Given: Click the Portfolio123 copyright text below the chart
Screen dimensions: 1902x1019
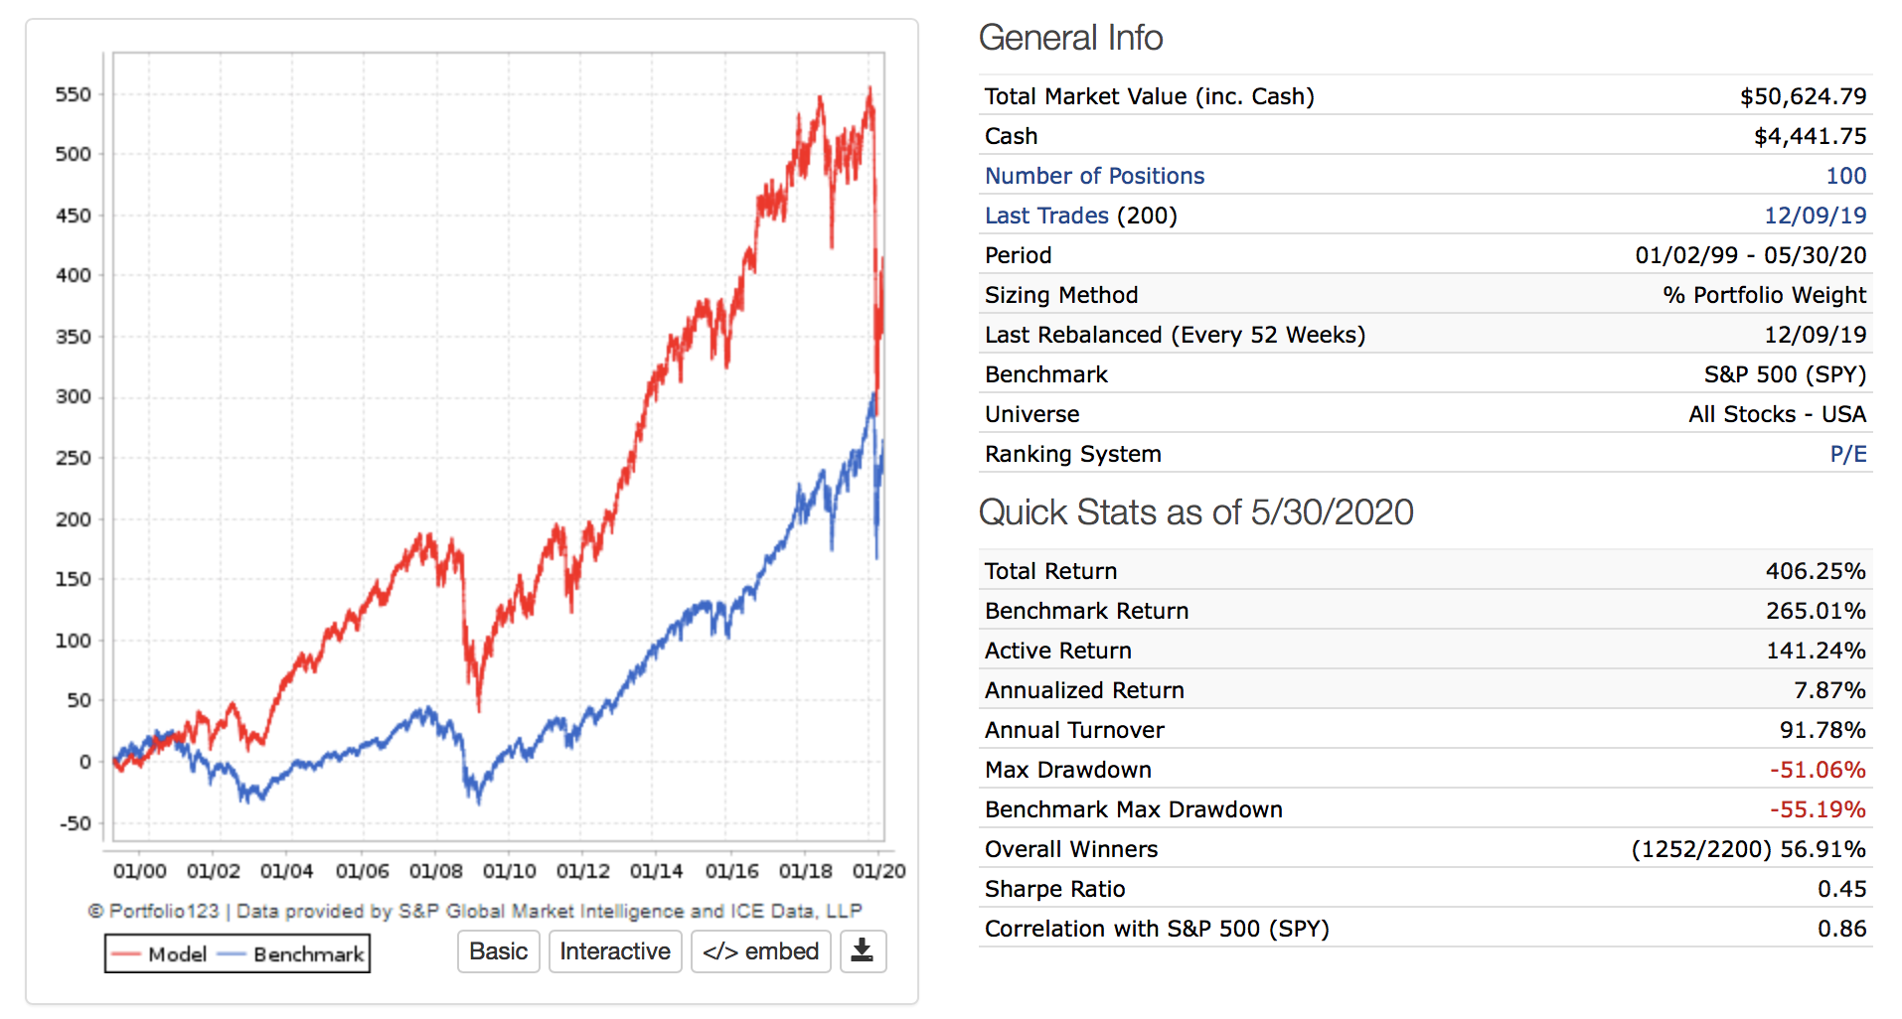Looking at the screenshot, I should (475, 911).
